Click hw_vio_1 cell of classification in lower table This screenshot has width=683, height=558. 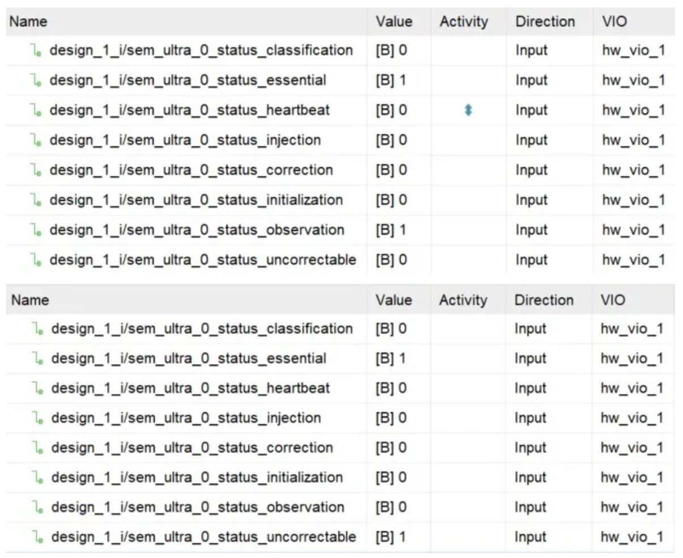[x=631, y=329]
